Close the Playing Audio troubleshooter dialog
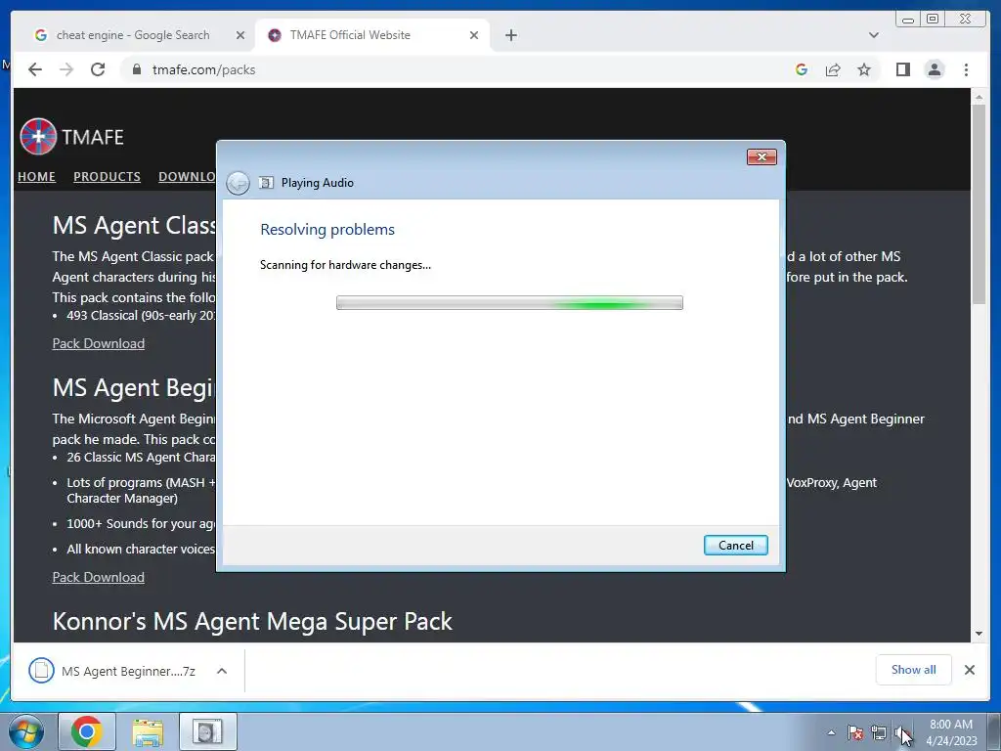The image size is (1001, 751). [x=762, y=157]
